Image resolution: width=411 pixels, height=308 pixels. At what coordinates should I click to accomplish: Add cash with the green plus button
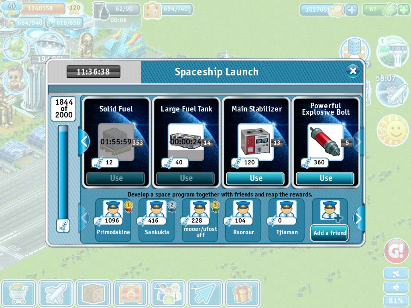click(403, 10)
